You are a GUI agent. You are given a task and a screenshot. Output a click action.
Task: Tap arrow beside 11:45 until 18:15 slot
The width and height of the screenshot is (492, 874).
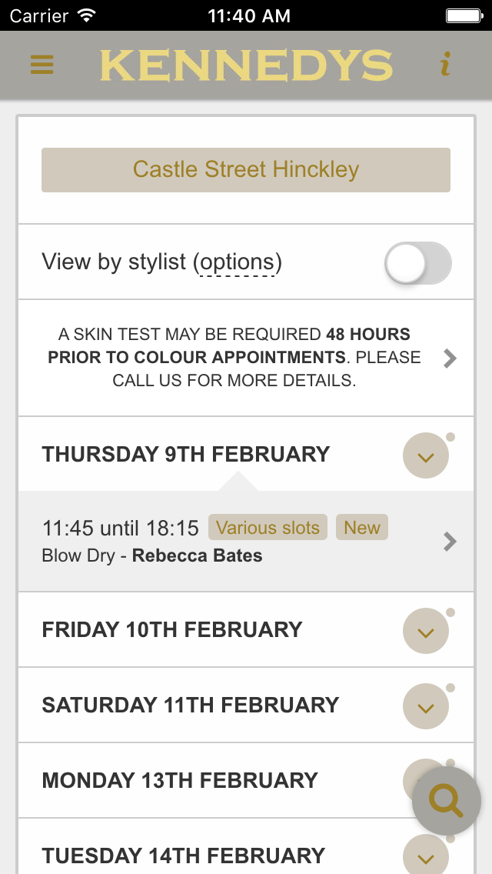pos(450,541)
